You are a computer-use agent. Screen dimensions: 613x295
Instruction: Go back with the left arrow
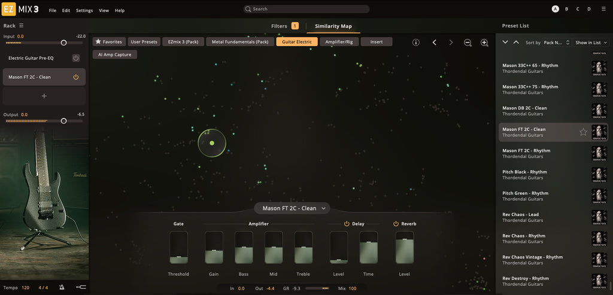[x=435, y=42]
